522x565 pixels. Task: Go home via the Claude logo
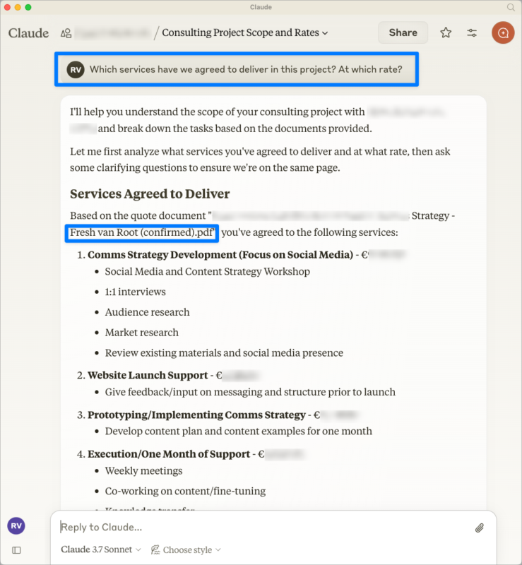click(28, 33)
